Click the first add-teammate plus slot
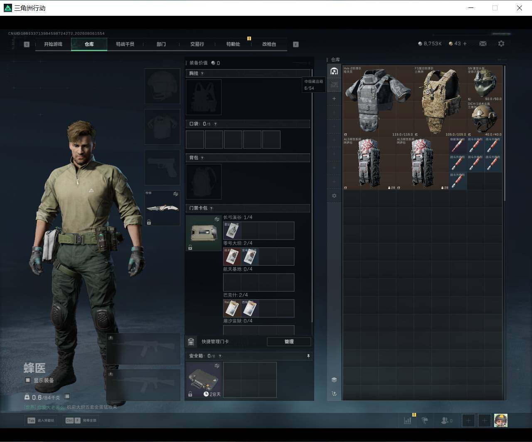 coord(468,420)
